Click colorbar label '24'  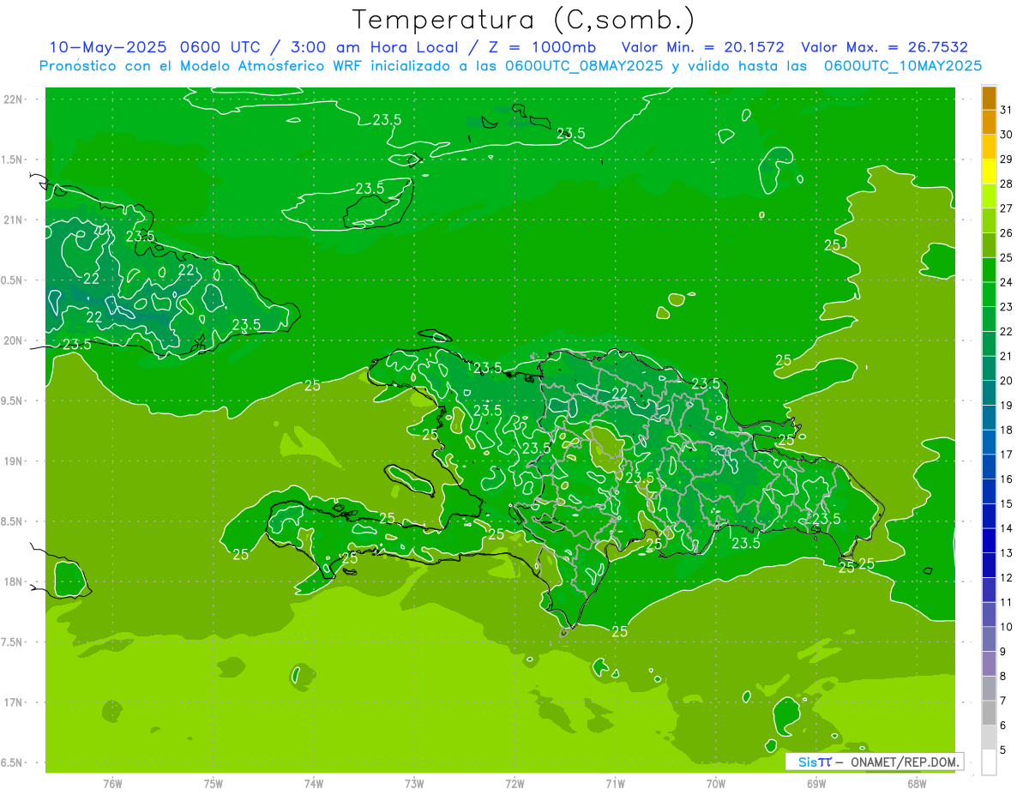coord(1007,282)
